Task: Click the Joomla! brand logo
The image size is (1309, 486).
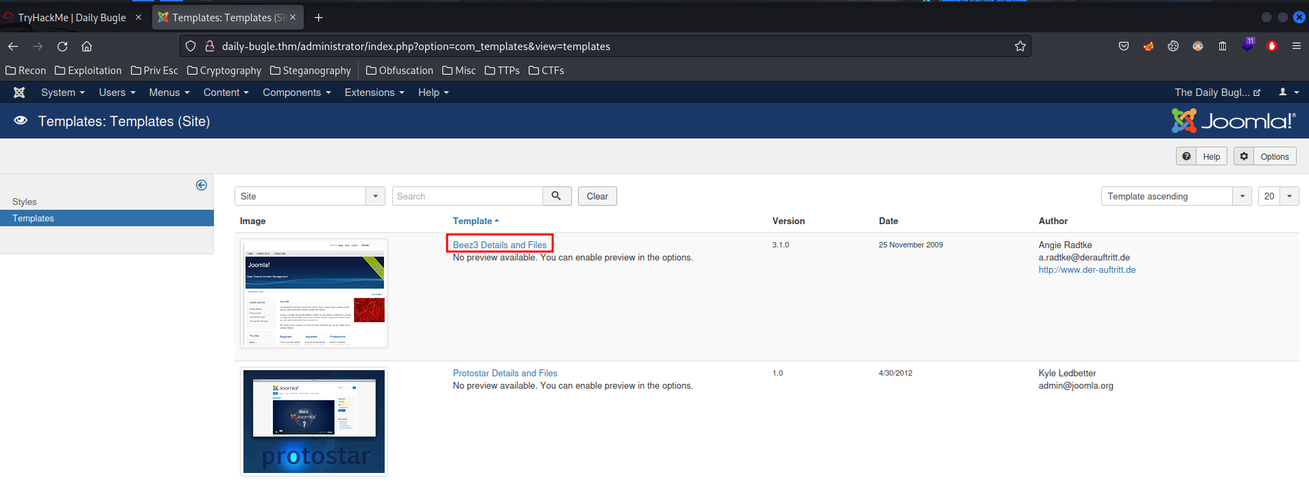Action: click(x=1234, y=121)
